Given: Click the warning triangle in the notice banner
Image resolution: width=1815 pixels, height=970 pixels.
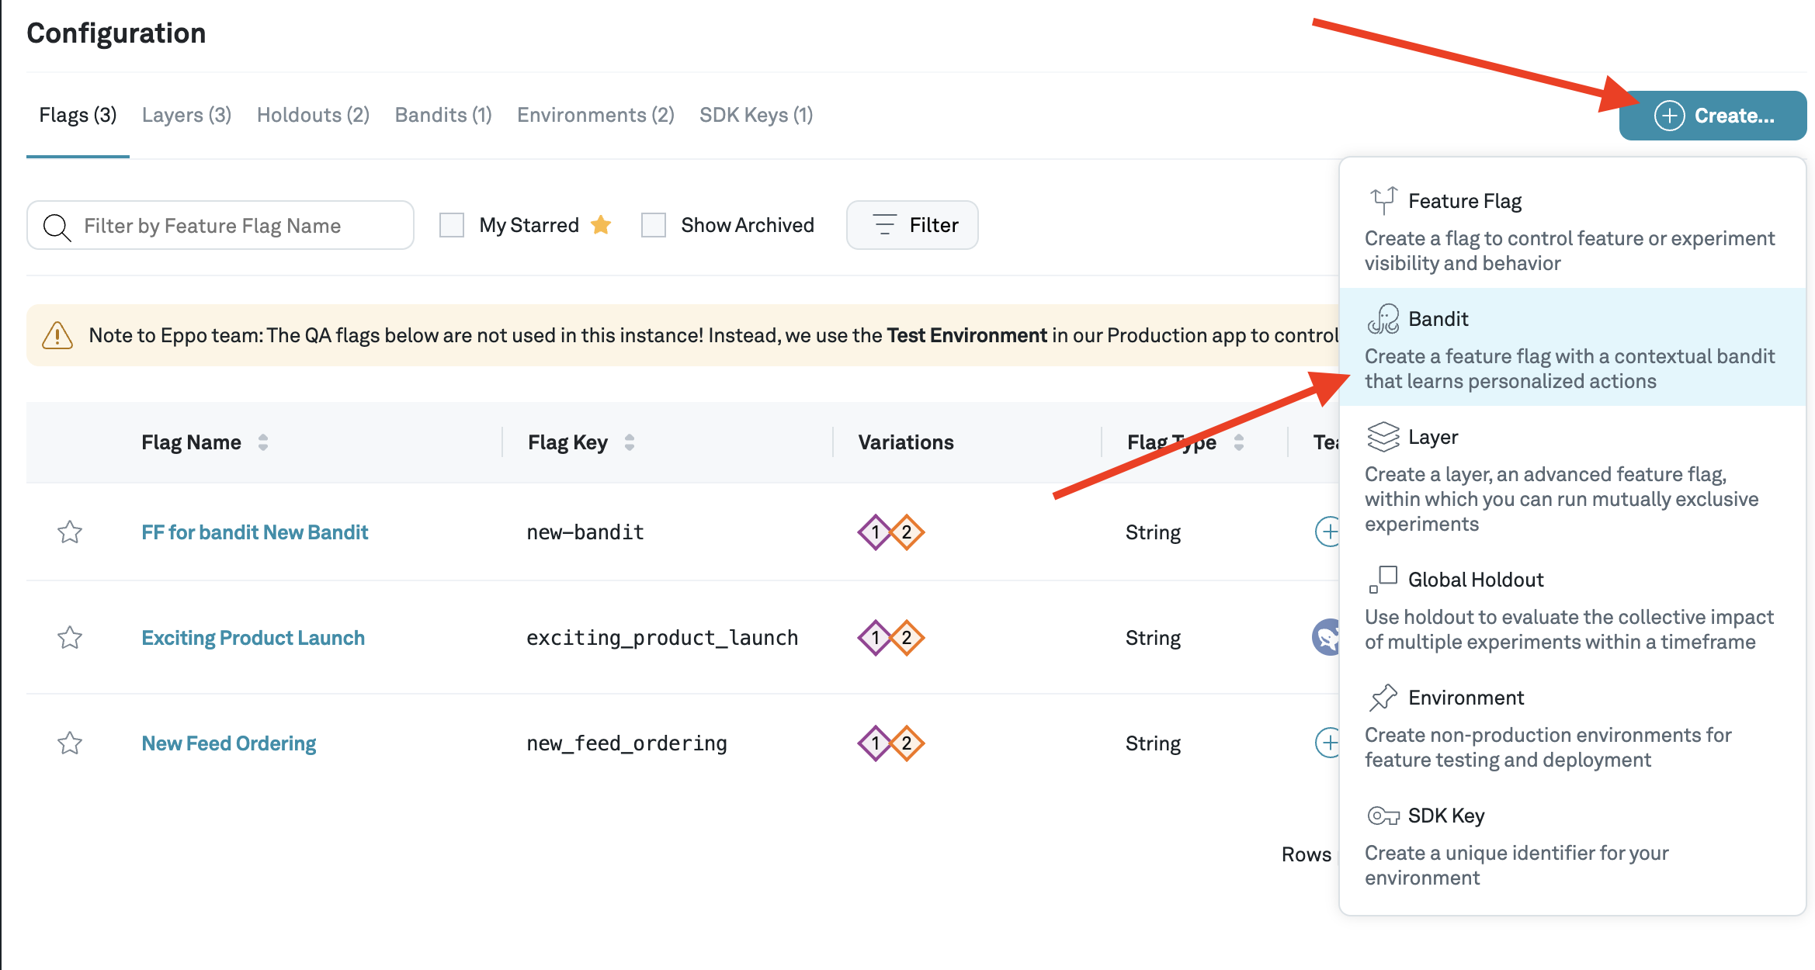Looking at the screenshot, I should click(x=57, y=334).
